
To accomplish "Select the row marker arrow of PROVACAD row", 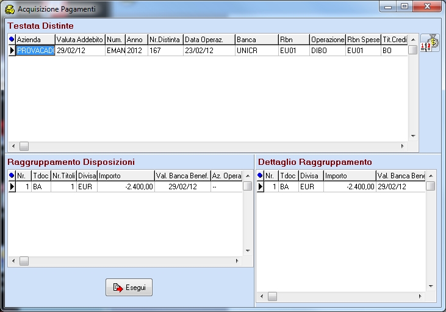I will [x=12, y=51].
